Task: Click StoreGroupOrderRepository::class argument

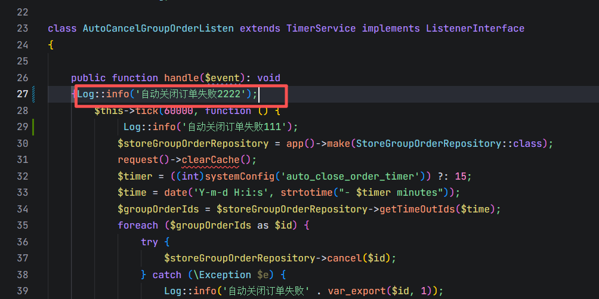Action: [x=449, y=143]
